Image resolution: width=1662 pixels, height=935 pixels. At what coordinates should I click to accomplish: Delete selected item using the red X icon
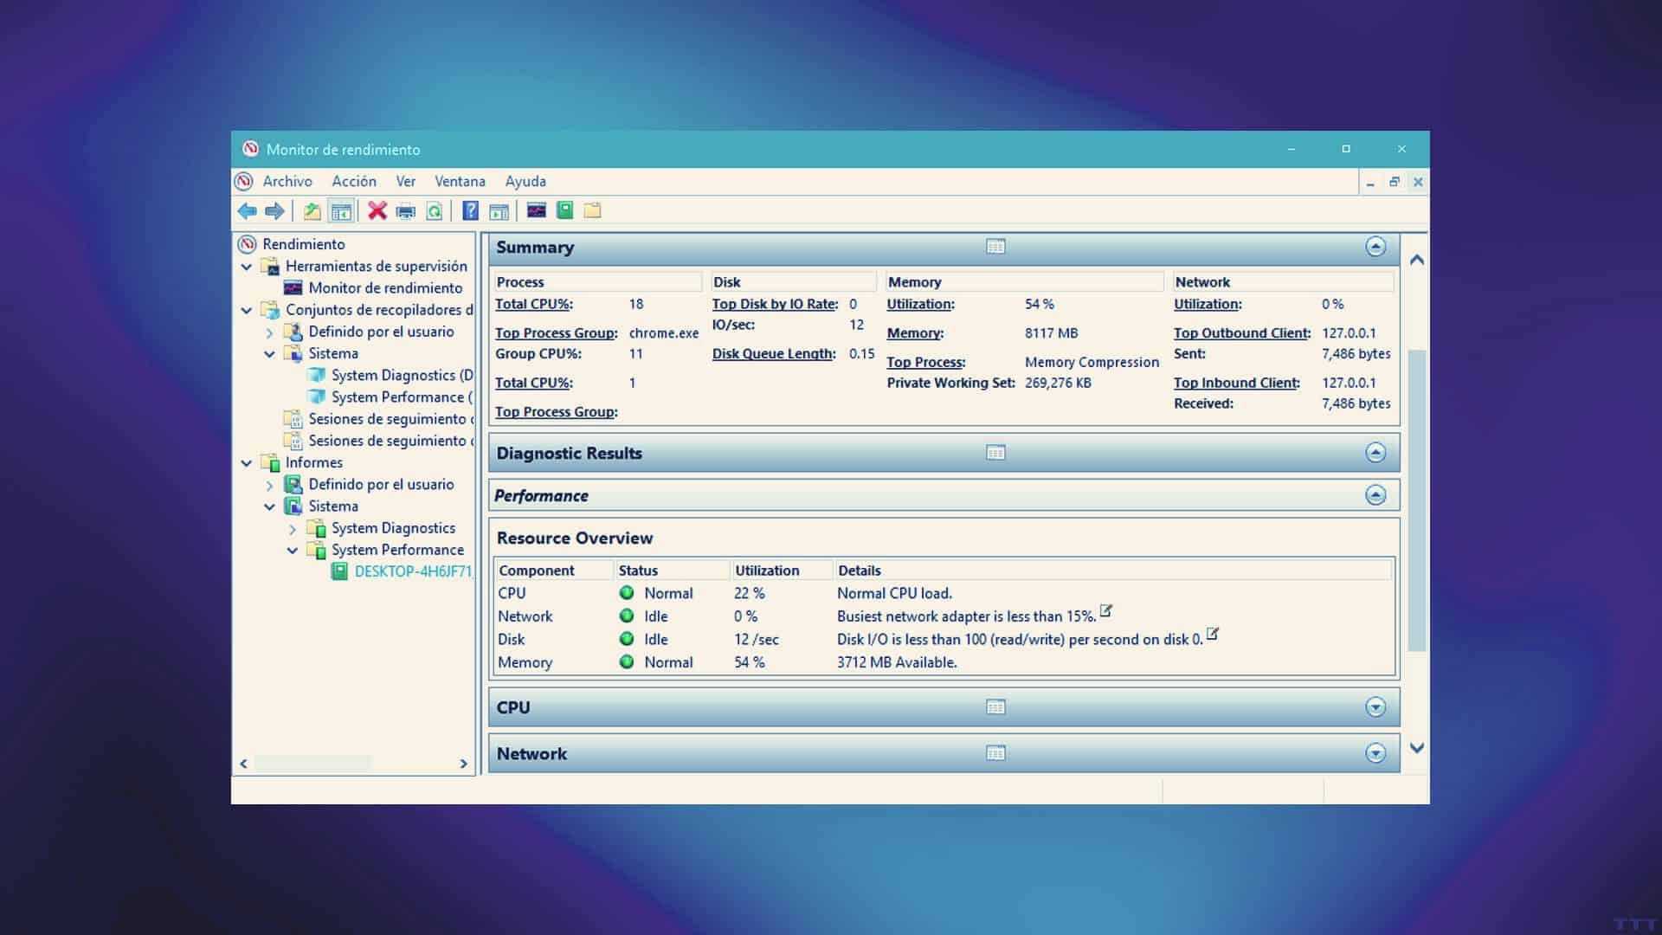pyautogui.click(x=377, y=210)
